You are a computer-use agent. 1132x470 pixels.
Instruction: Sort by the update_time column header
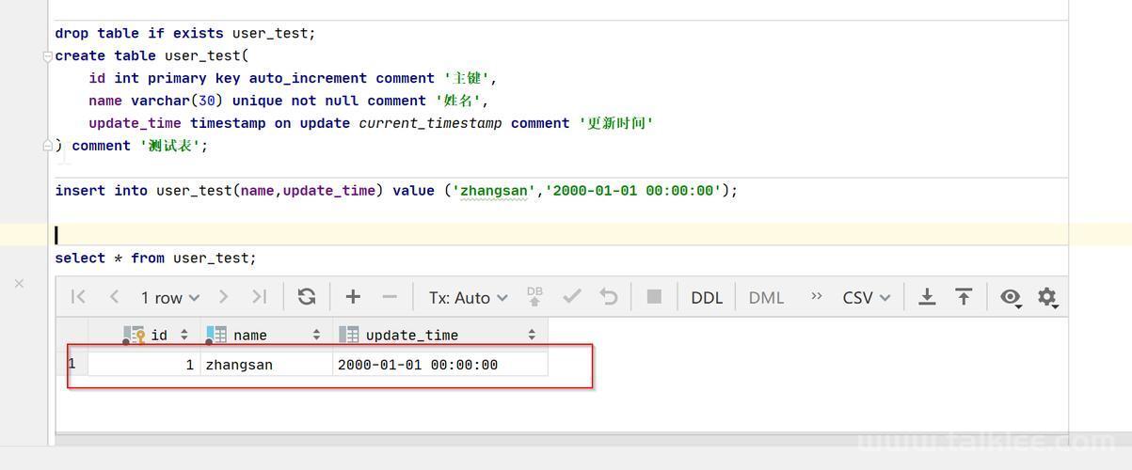click(x=439, y=335)
